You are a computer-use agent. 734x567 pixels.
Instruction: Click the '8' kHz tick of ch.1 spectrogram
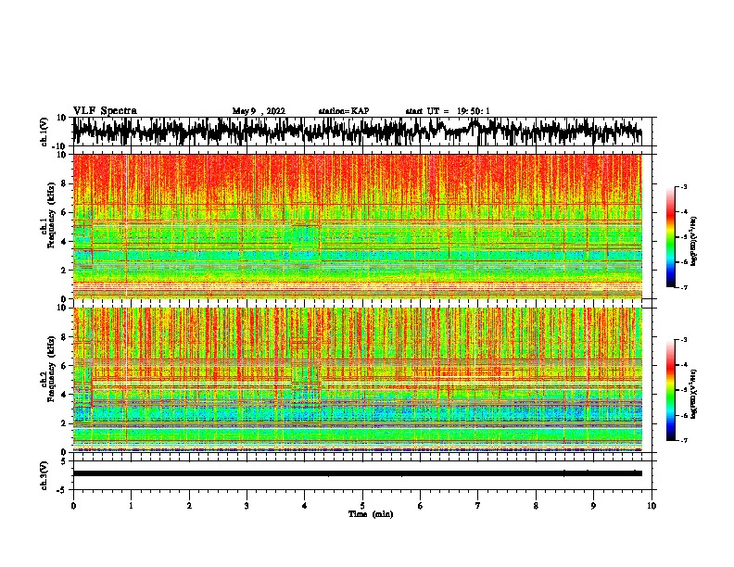[x=64, y=183]
